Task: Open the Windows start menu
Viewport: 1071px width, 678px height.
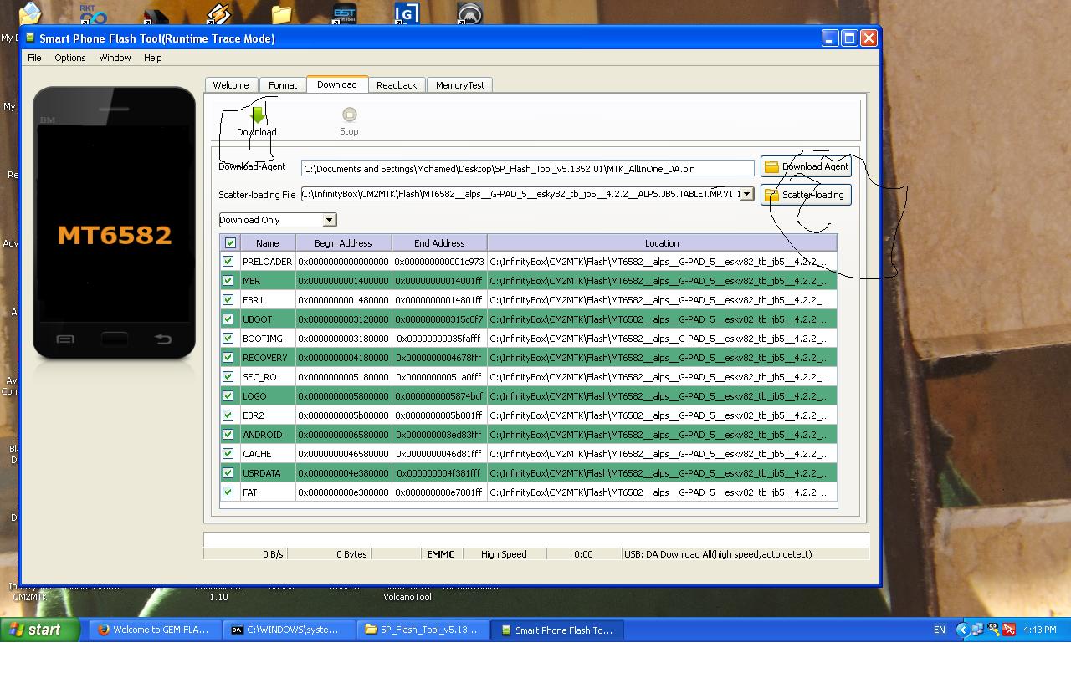Action: tap(39, 630)
